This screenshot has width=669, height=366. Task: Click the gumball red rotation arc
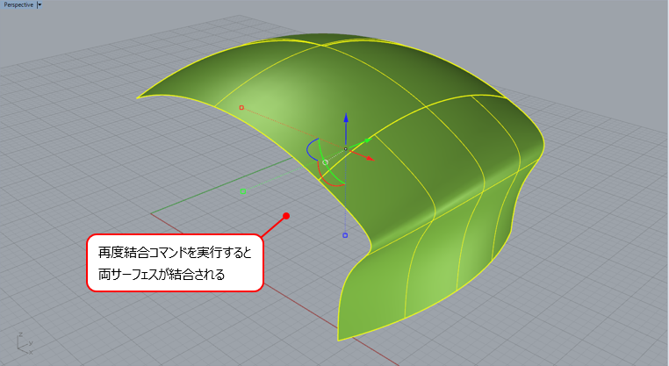328,178
